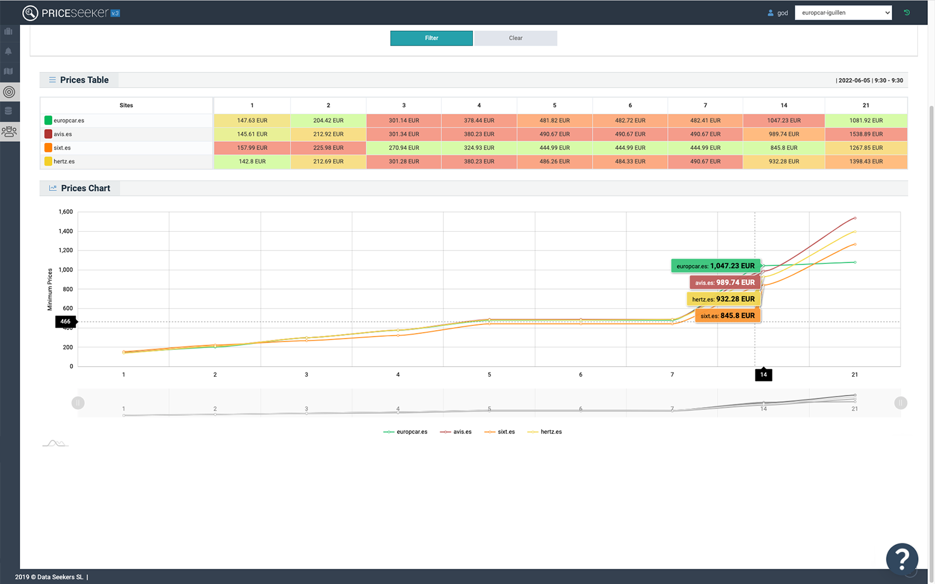Click the europcar.es endpoint at day 21

855,262
